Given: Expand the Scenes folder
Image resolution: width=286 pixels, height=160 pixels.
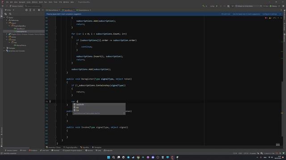Looking at the screenshot, I should tap(7, 37).
